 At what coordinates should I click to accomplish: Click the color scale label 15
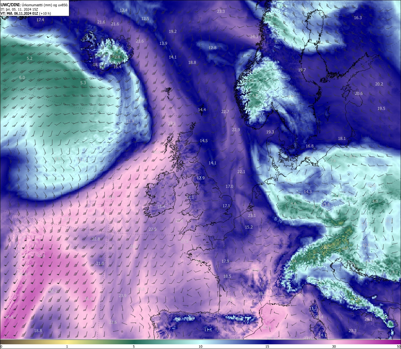[x=267, y=346]
